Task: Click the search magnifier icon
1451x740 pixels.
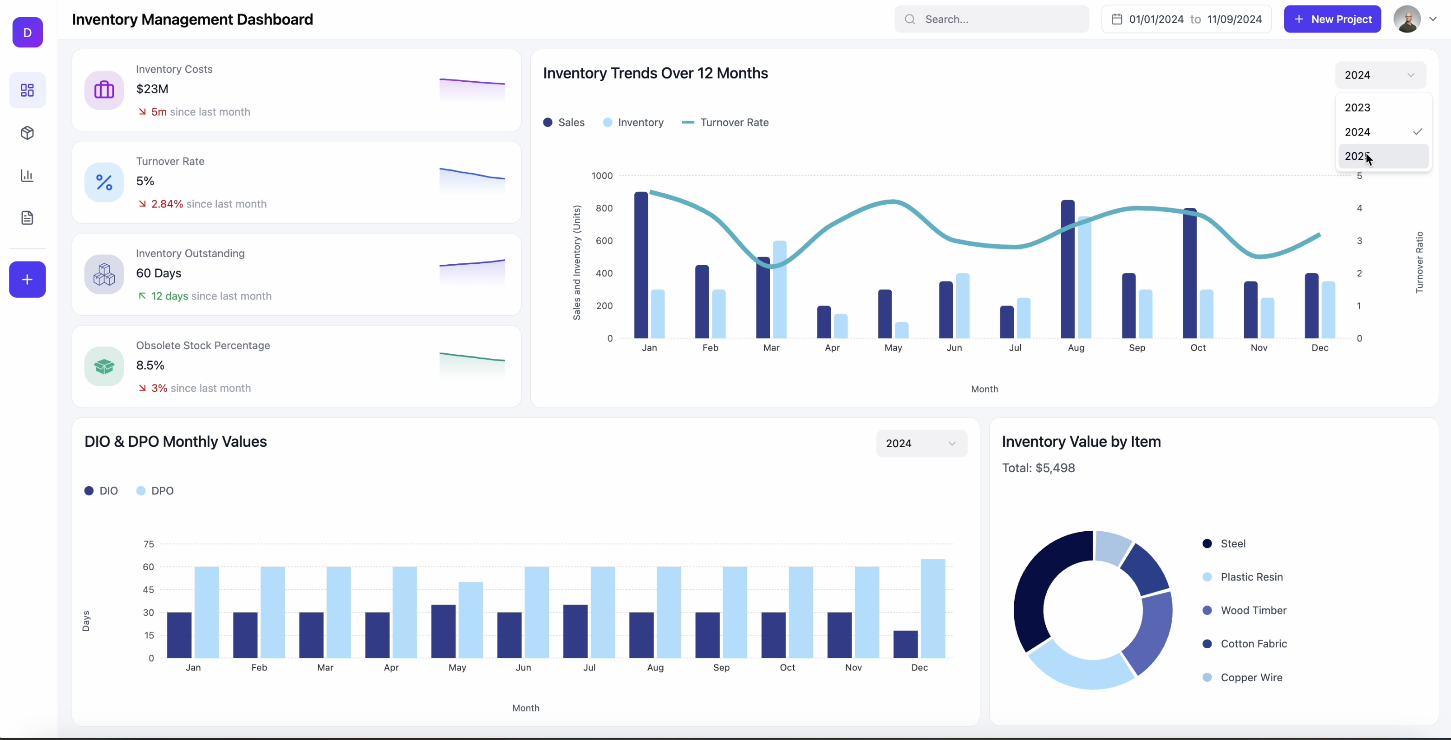Action: click(910, 19)
